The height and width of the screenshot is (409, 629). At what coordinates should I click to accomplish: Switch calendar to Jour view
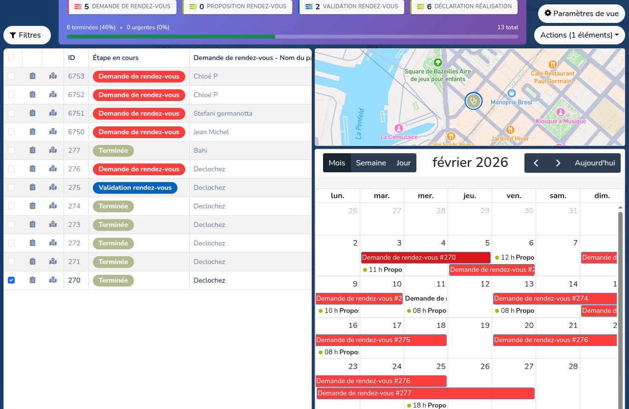click(x=404, y=163)
